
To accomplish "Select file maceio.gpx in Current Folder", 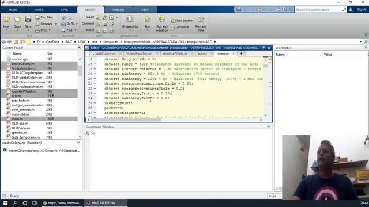I will pyautogui.click(x=20, y=59).
